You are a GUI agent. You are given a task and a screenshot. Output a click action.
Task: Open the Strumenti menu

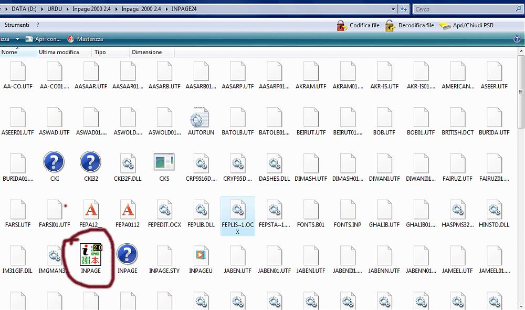tap(17, 25)
